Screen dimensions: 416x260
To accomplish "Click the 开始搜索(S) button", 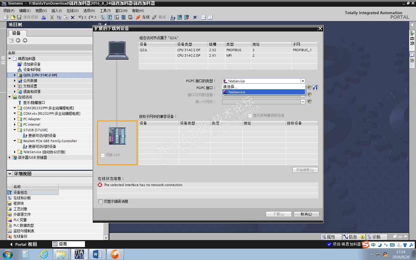I will (x=305, y=170).
